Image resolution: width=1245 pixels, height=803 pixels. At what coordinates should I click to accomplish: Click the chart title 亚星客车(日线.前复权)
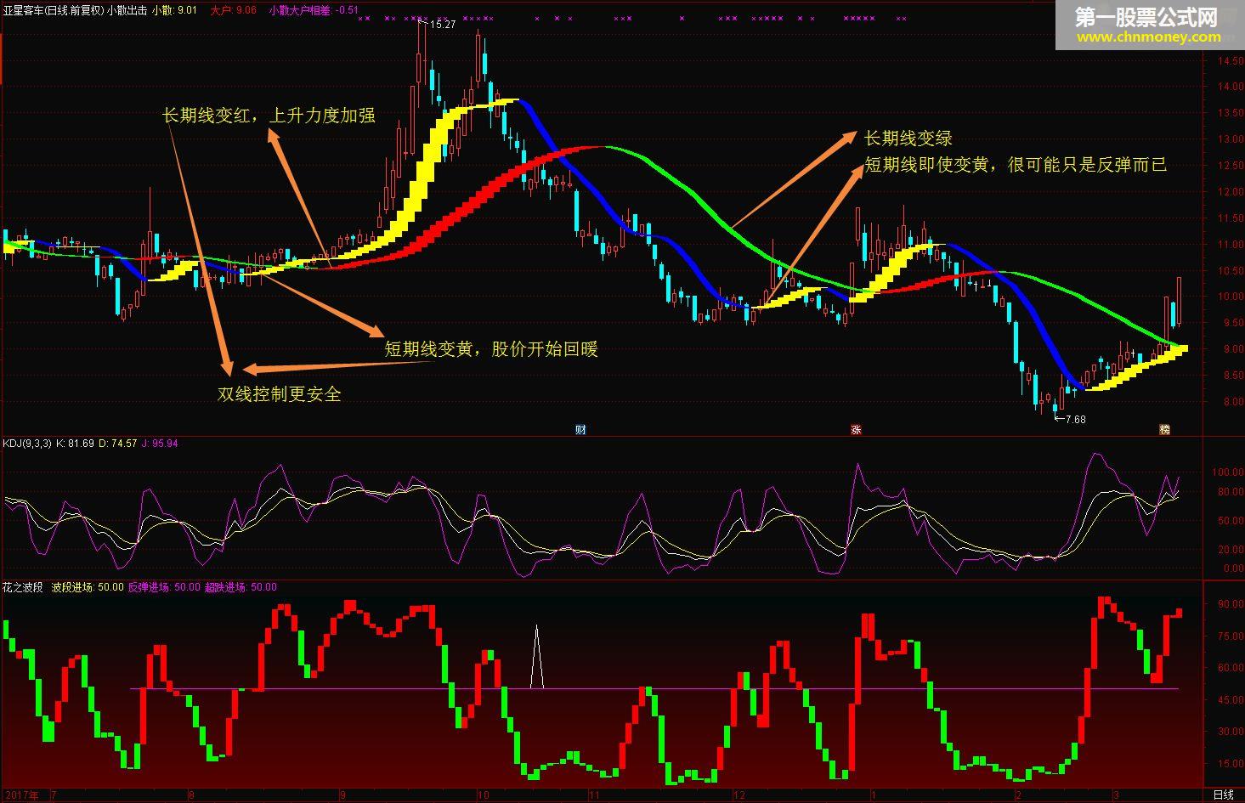point(54,10)
